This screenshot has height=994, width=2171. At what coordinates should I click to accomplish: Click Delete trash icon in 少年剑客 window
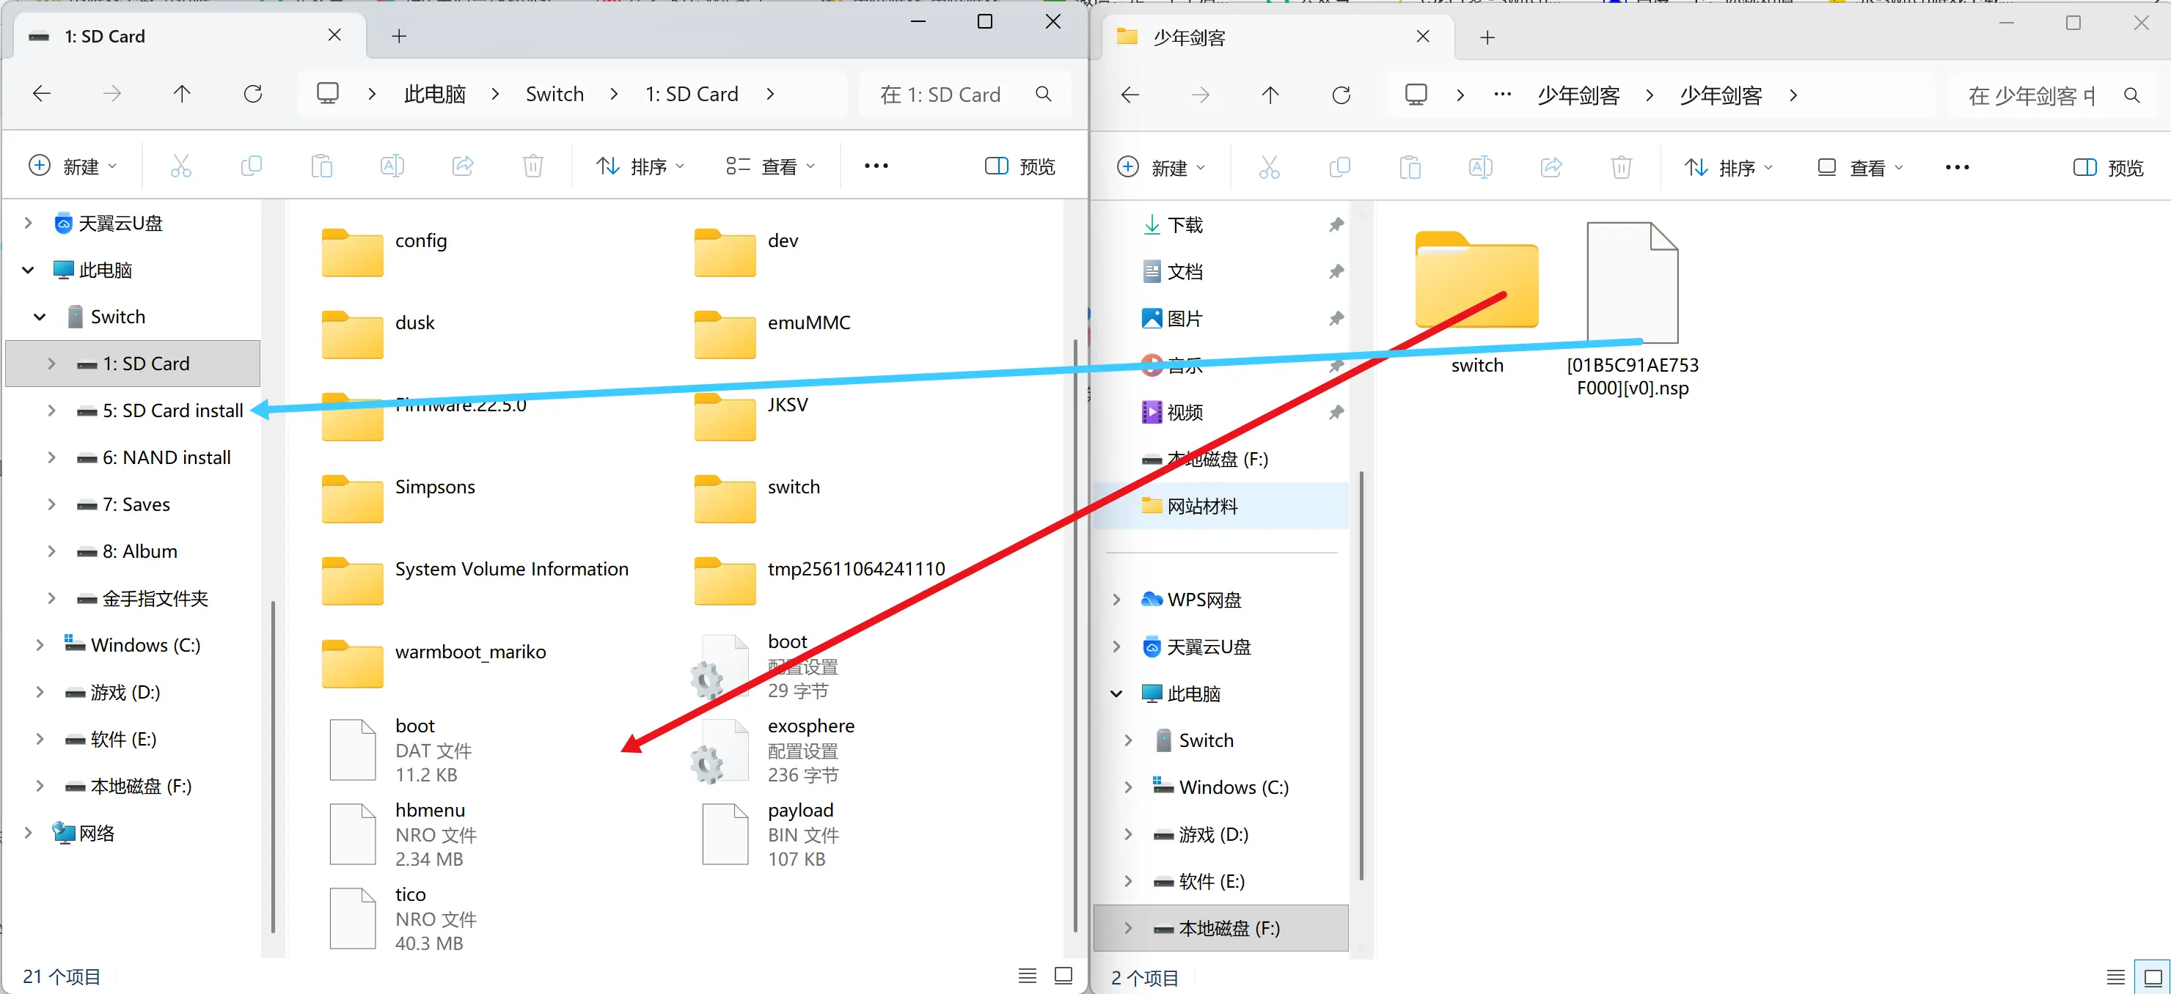pyautogui.click(x=1622, y=168)
